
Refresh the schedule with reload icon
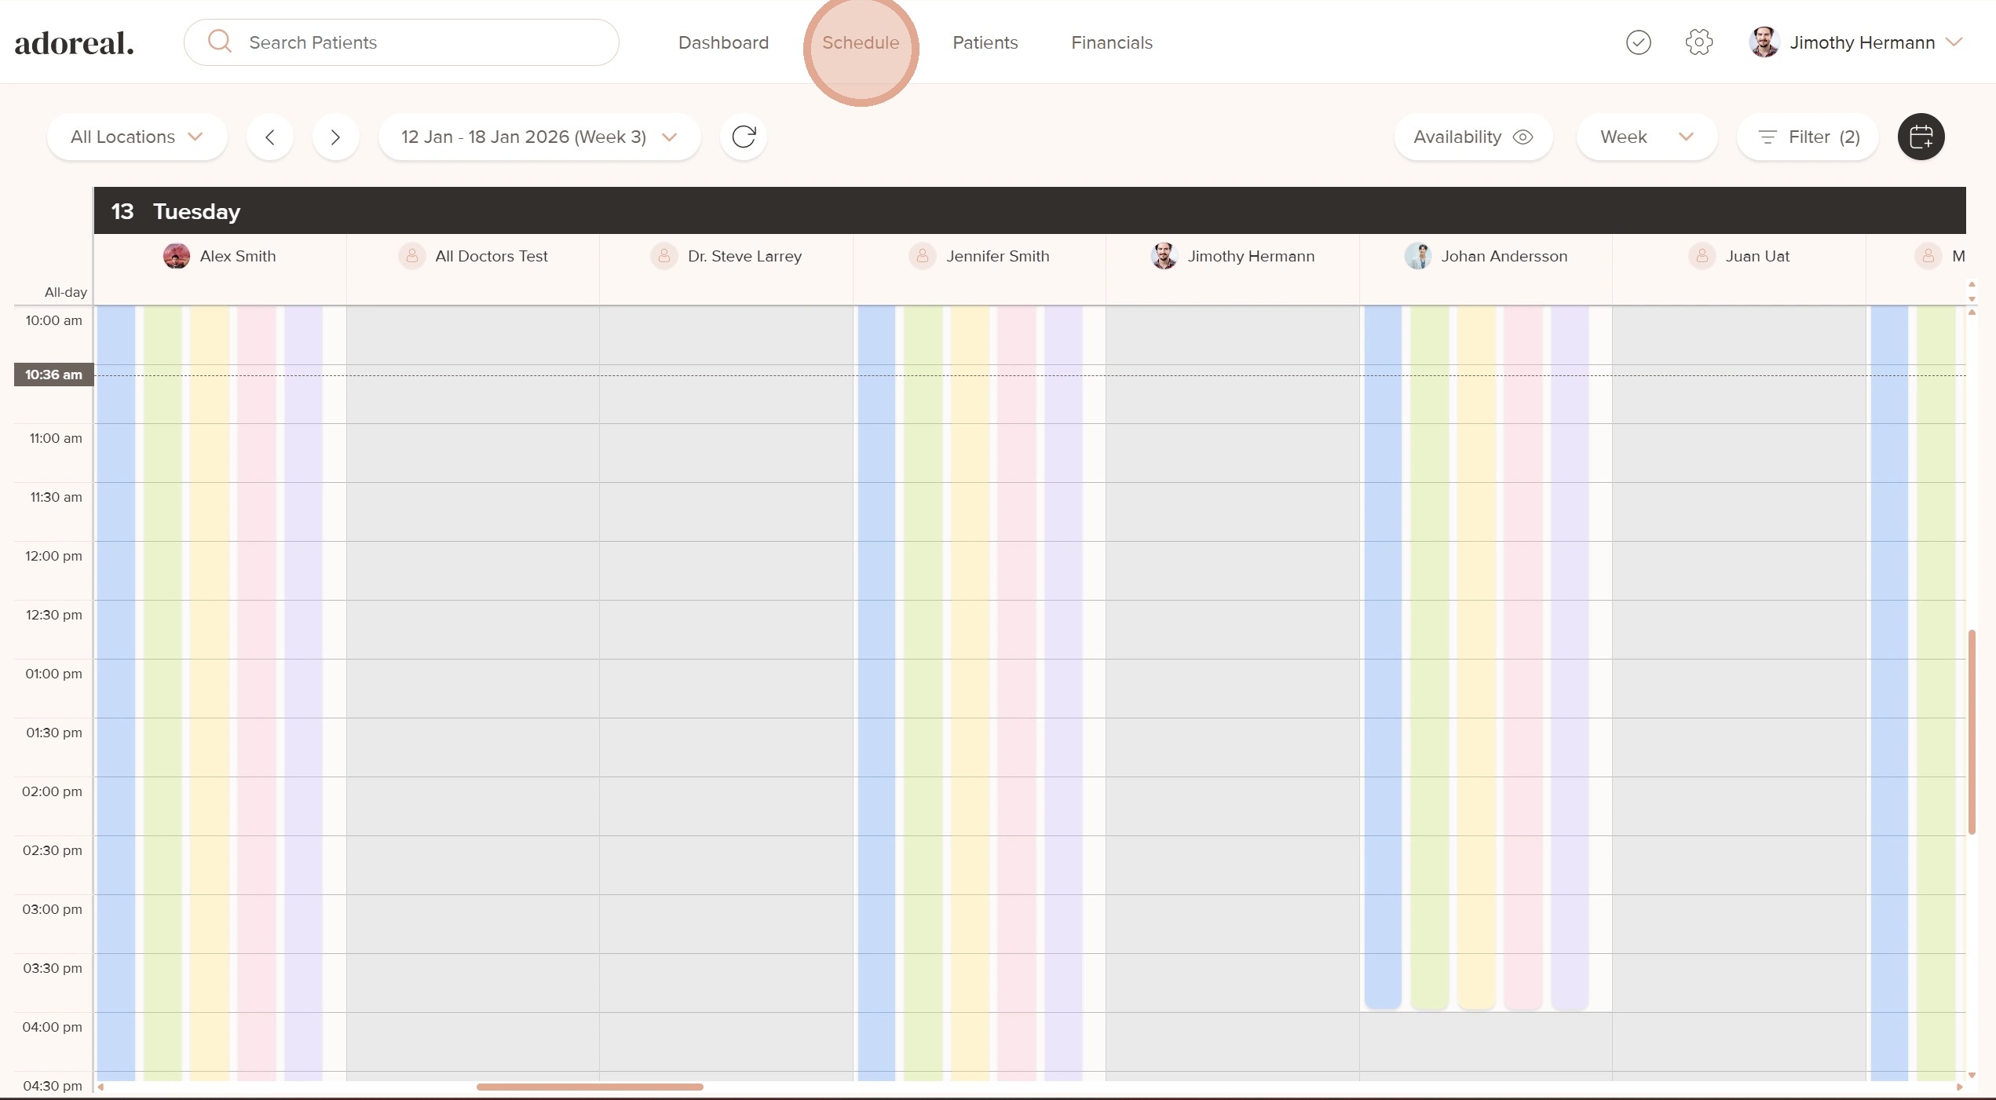(743, 137)
